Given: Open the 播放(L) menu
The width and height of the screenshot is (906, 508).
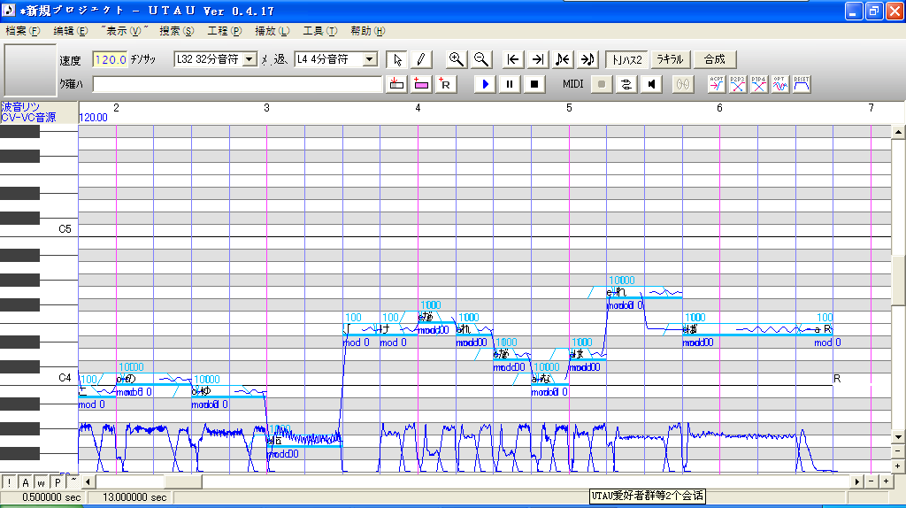Looking at the screenshot, I should (x=273, y=31).
